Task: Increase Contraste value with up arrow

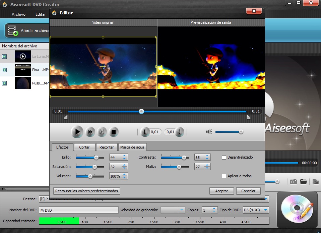Action: pyautogui.click(x=207, y=156)
